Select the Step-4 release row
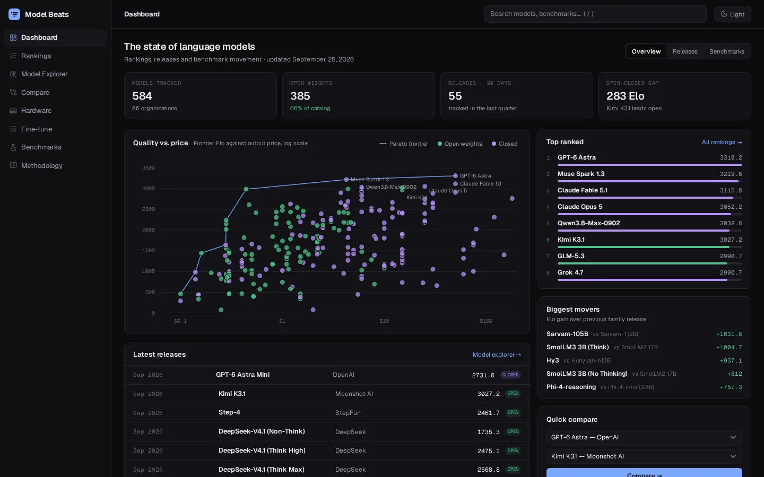This screenshot has height=477, width=764. tap(327, 413)
